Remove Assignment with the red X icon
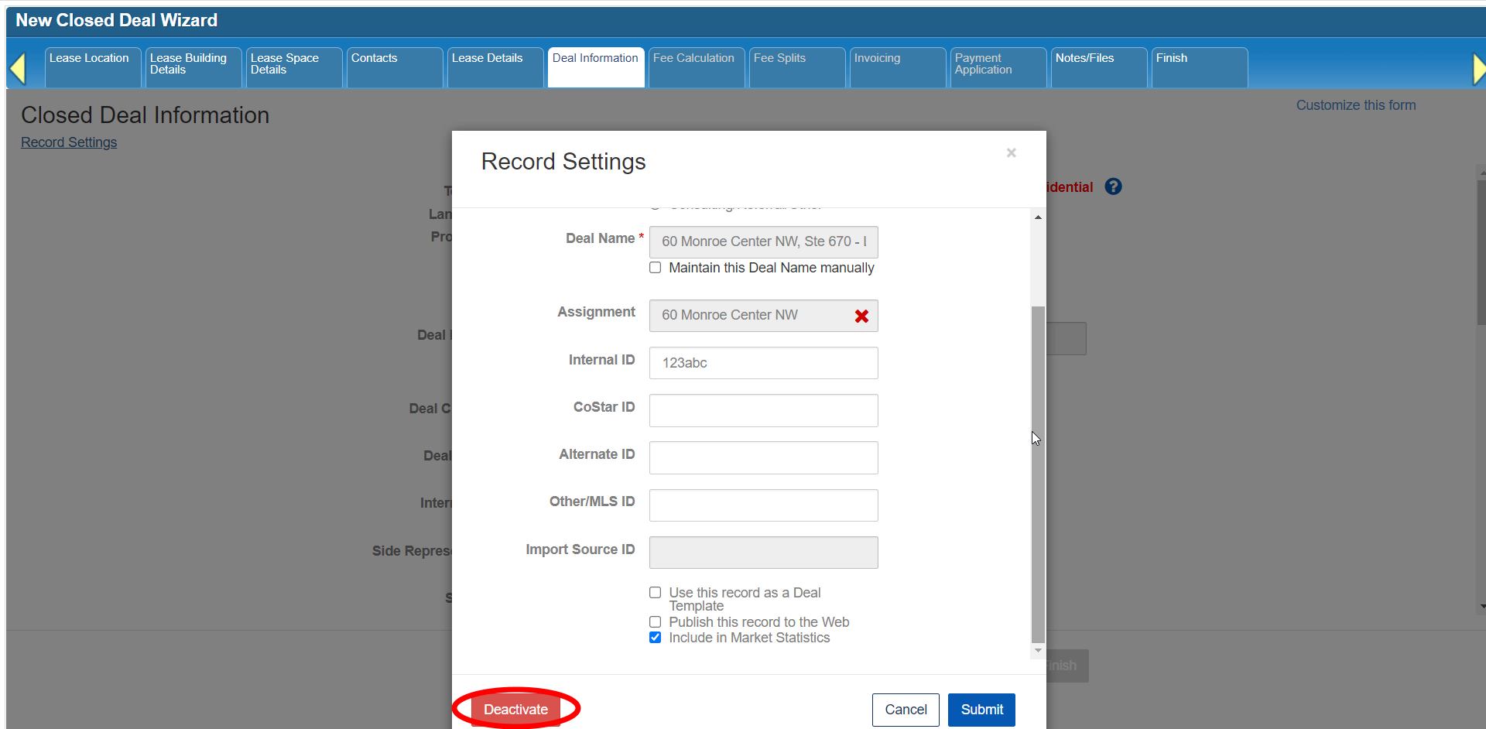This screenshot has width=1486, height=729. click(x=861, y=316)
